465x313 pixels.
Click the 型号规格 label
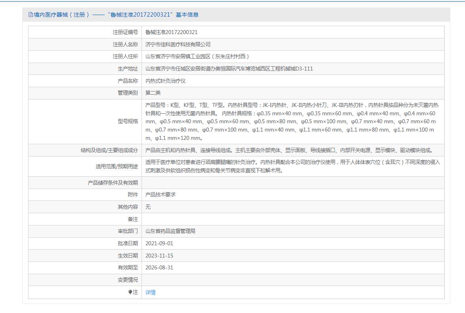pos(128,121)
